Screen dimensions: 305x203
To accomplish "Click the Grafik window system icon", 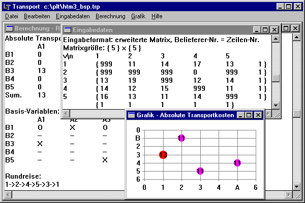I will coord(132,115).
